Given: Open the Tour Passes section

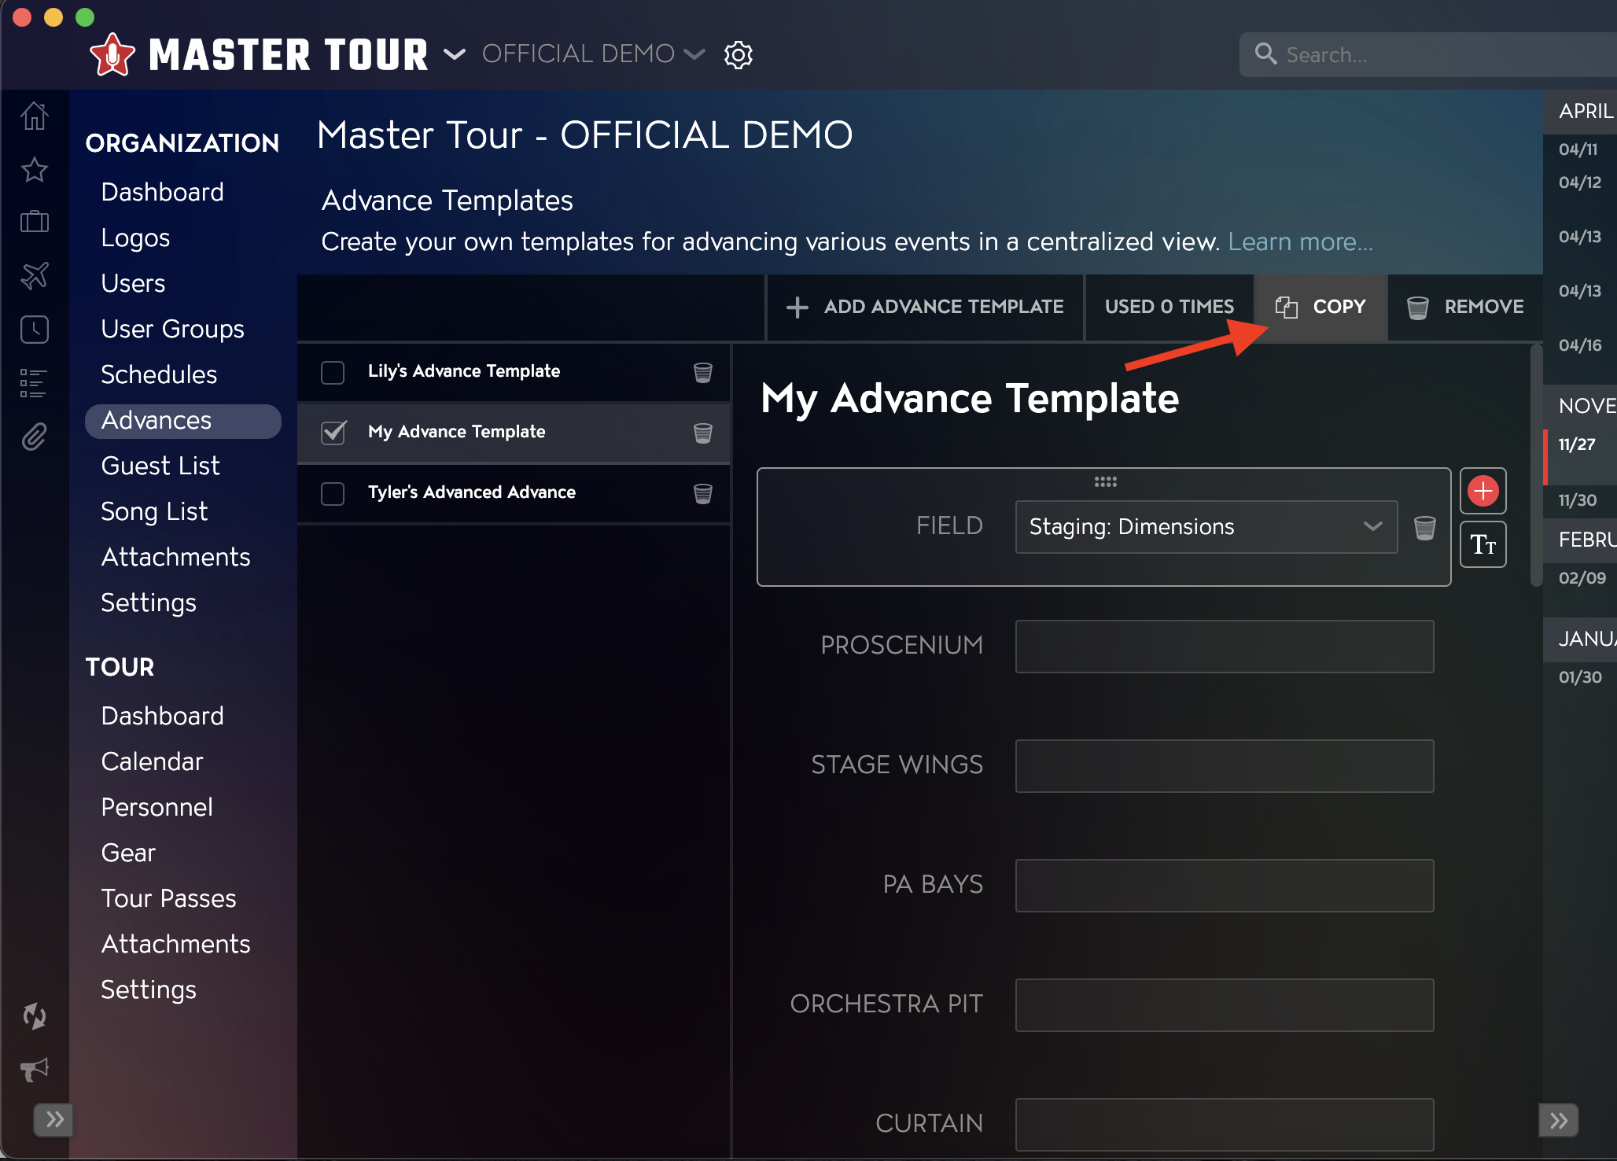Looking at the screenshot, I should [x=168, y=898].
